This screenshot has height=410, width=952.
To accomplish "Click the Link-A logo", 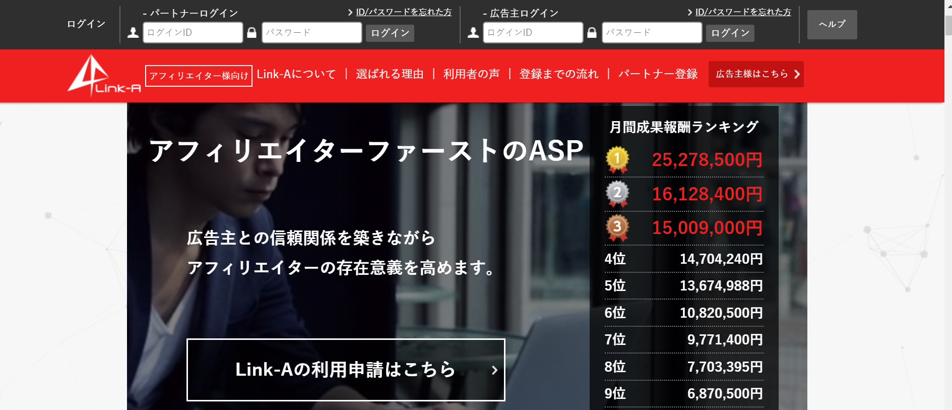I will pos(104,76).
